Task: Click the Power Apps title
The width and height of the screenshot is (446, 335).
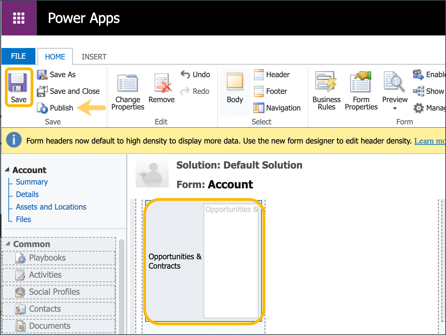Action: click(84, 18)
